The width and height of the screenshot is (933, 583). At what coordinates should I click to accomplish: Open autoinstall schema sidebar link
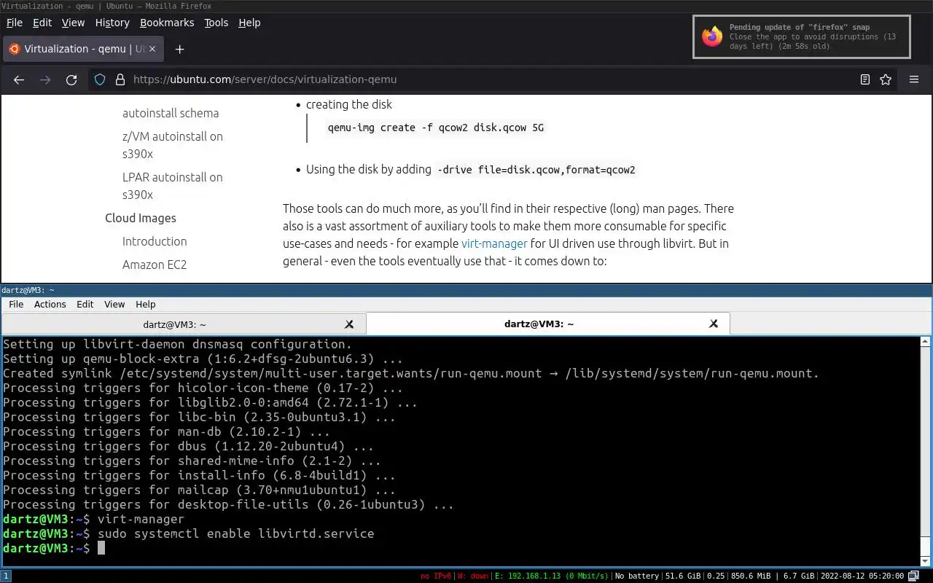pyautogui.click(x=171, y=113)
